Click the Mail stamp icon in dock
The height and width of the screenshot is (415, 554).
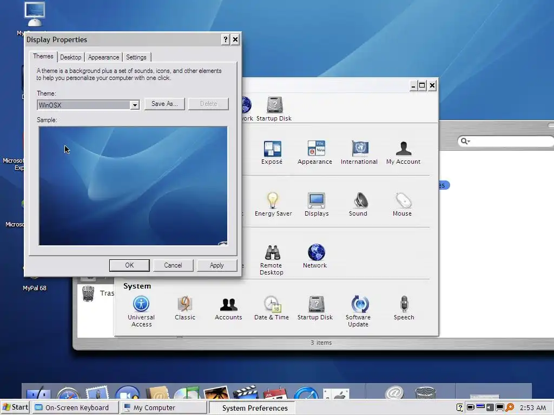point(97,393)
